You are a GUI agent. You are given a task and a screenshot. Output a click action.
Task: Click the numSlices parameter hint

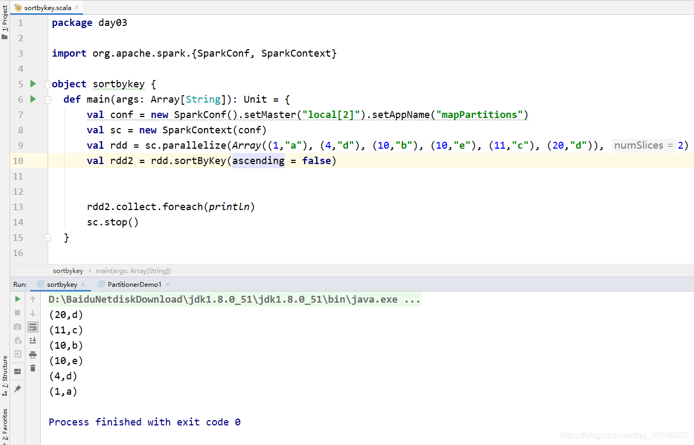(x=645, y=146)
